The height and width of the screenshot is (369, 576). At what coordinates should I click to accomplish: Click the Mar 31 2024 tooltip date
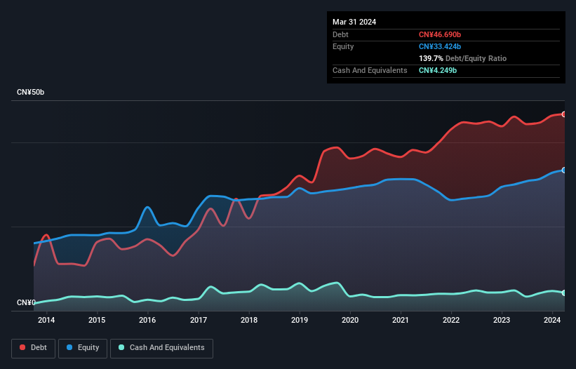coord(354,22)
